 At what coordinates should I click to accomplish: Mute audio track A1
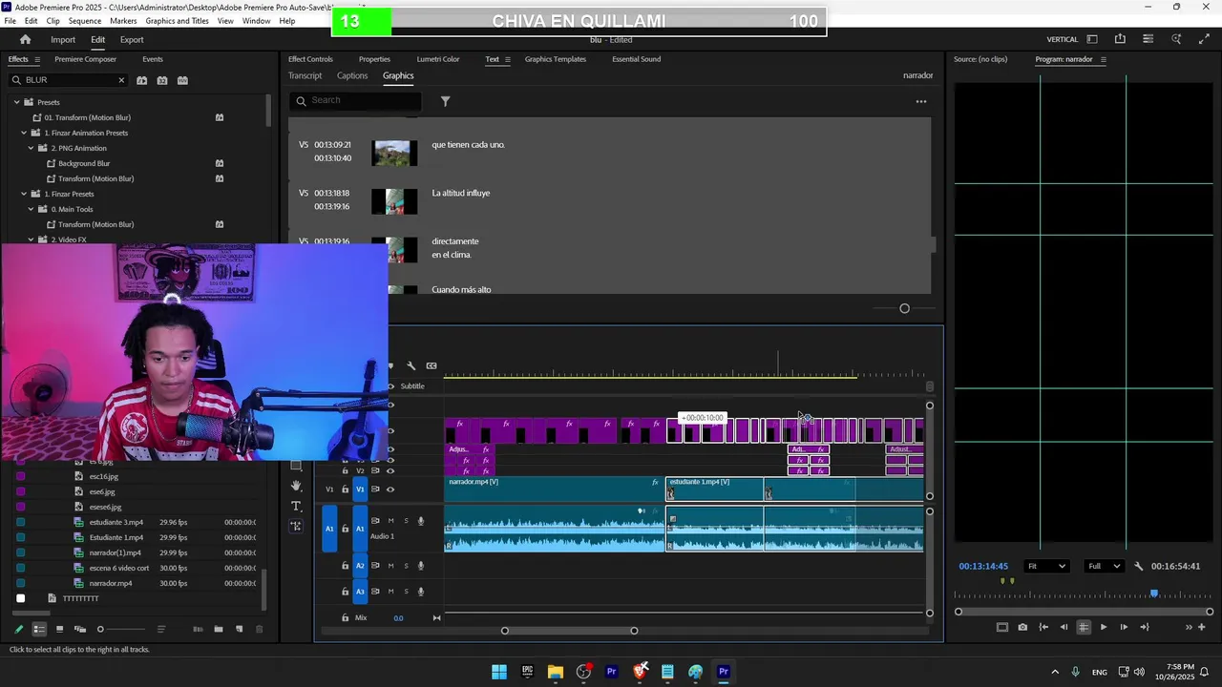[x=390, y=521]
